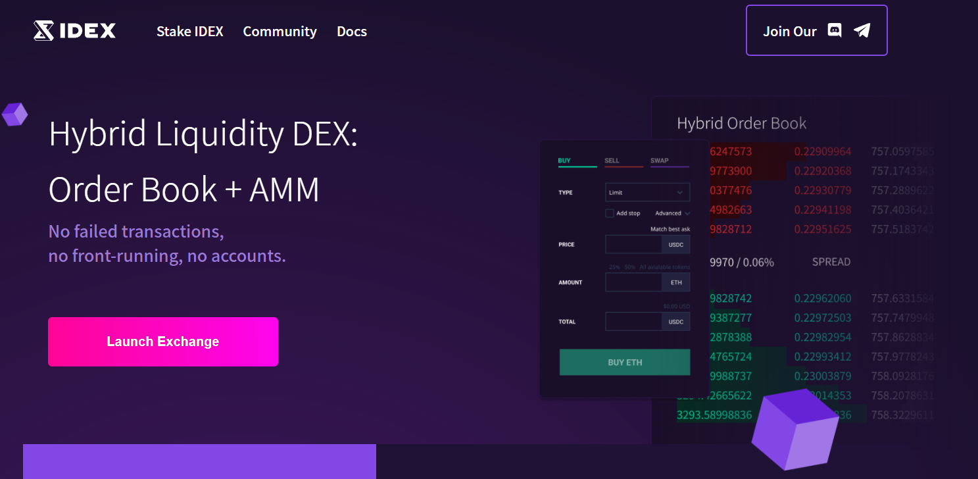The image size is (978, 479).
Task: Focus the AMOUNT input field
Action: point(633,282)
